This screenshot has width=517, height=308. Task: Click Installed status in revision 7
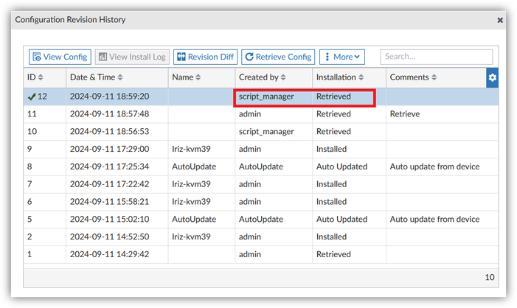click(x=332, y=184)
